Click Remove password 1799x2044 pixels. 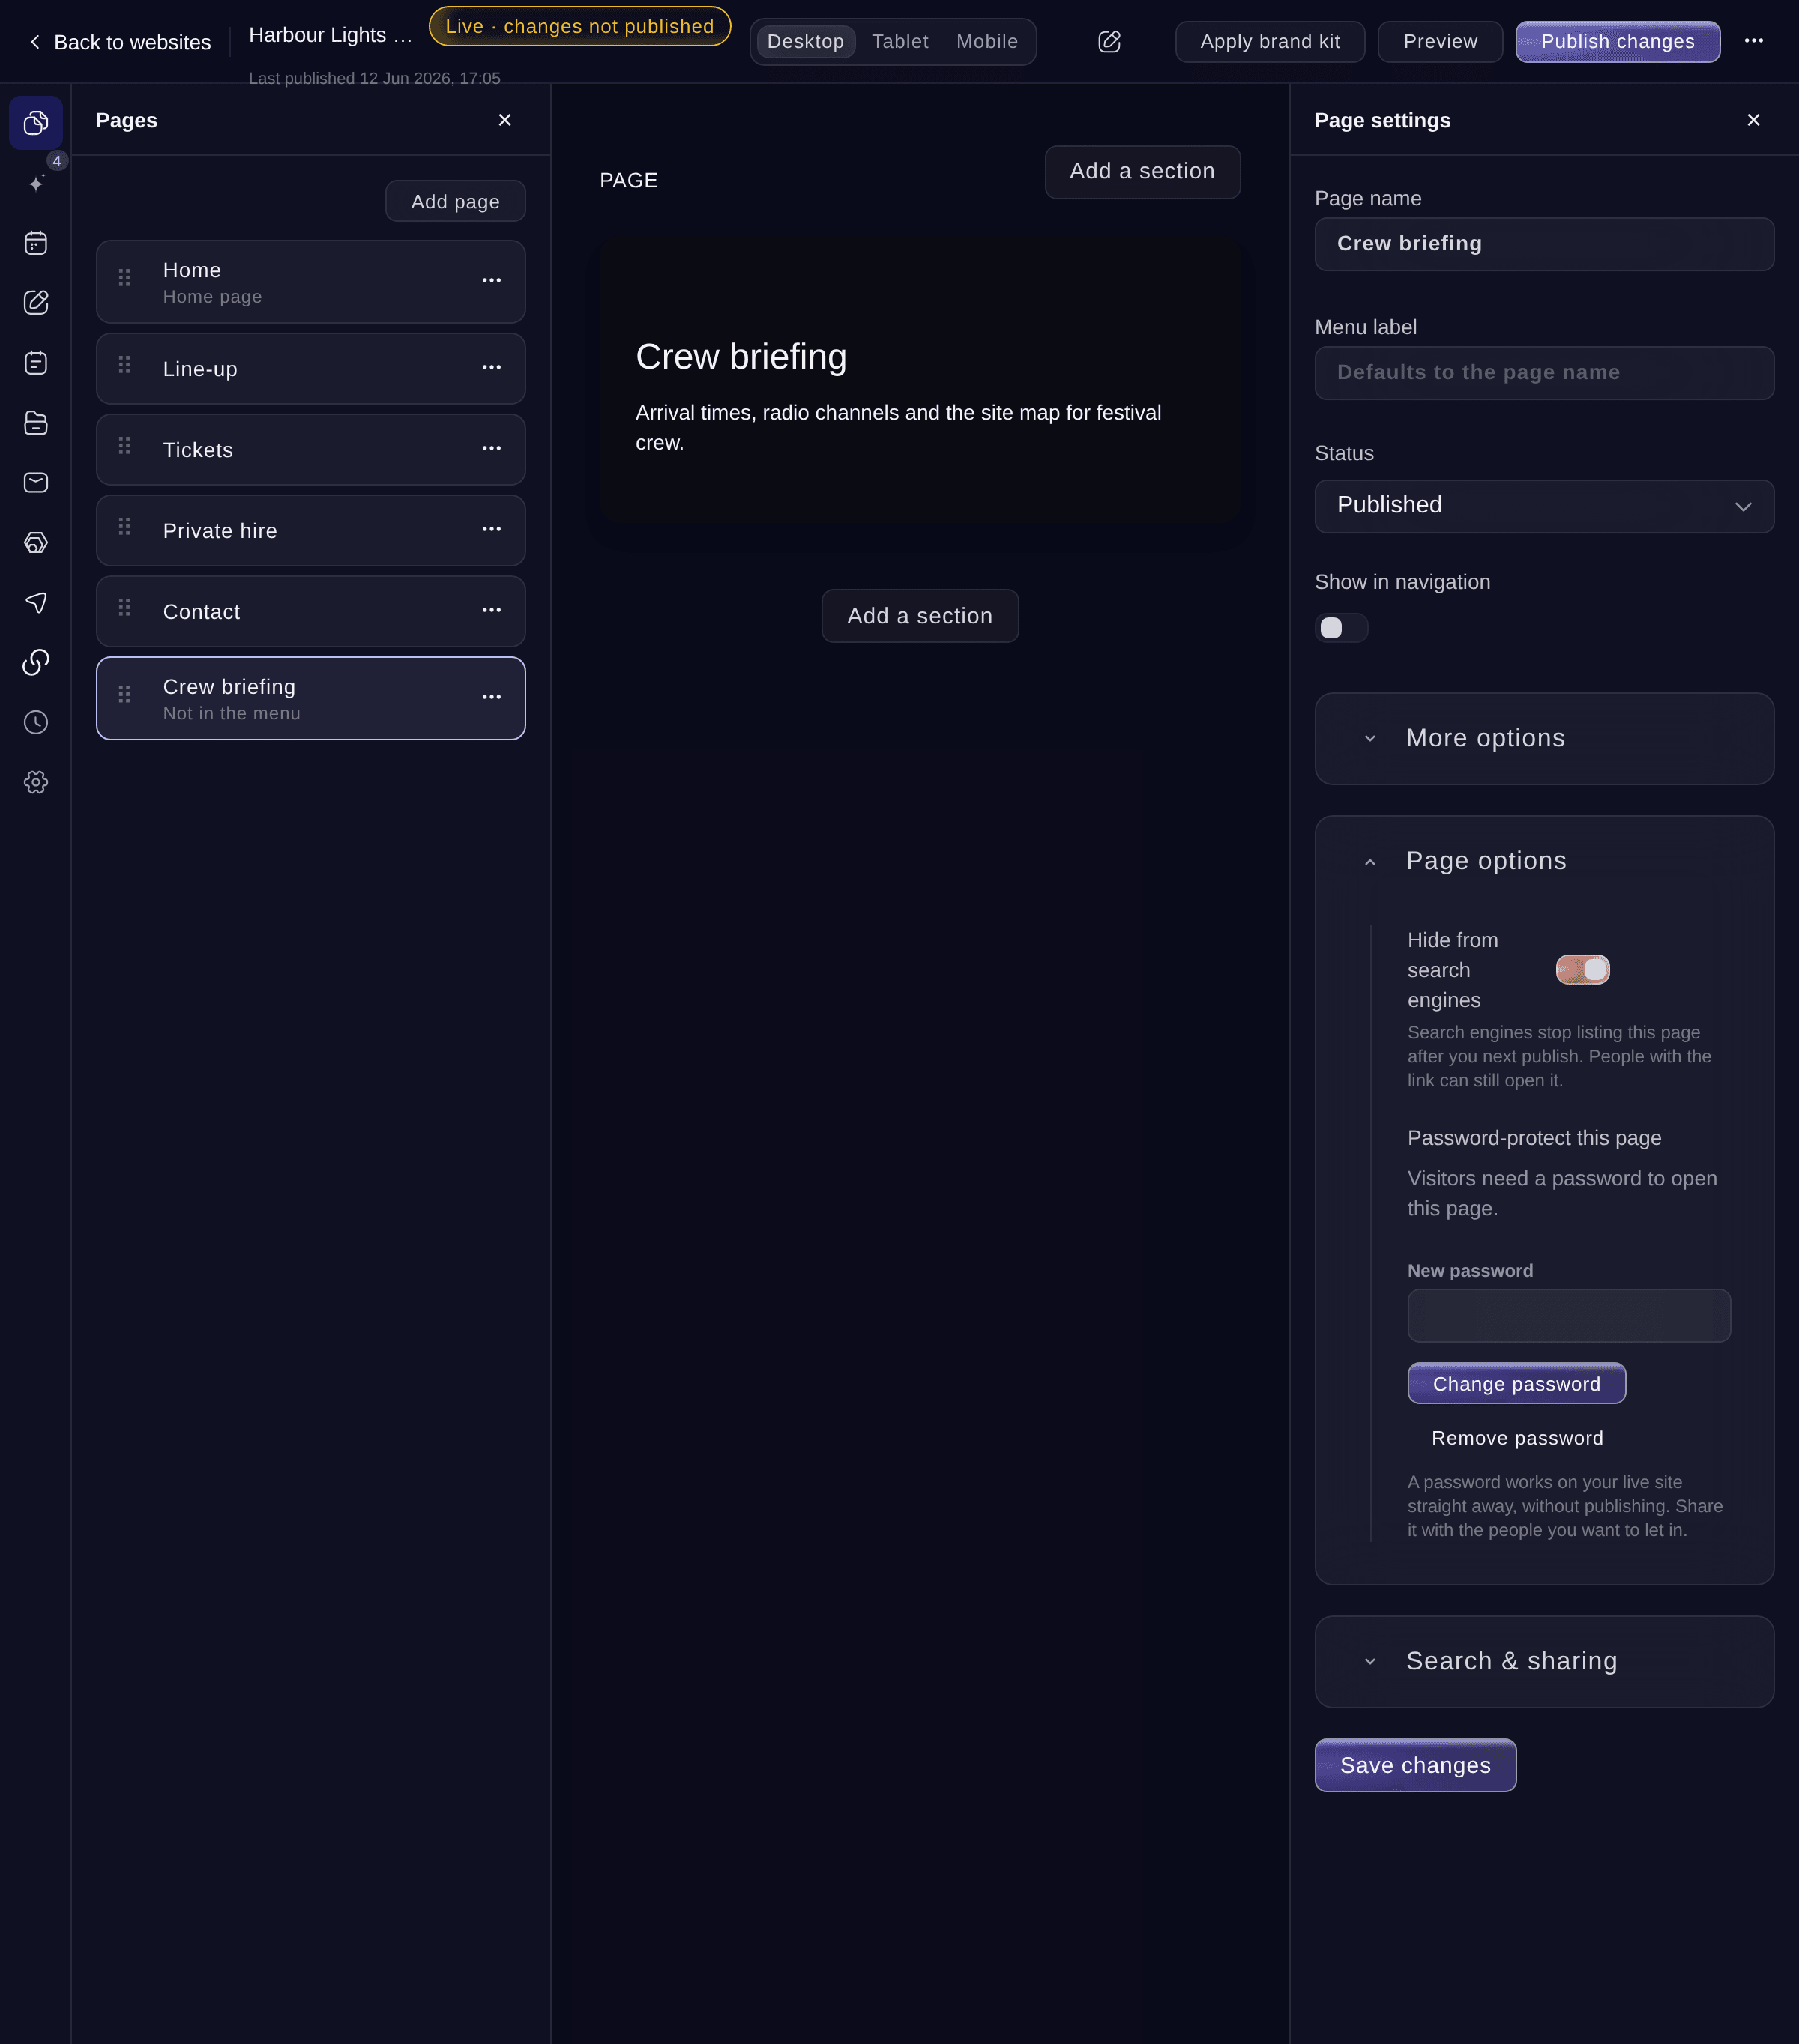(x=1517, y=1438)
